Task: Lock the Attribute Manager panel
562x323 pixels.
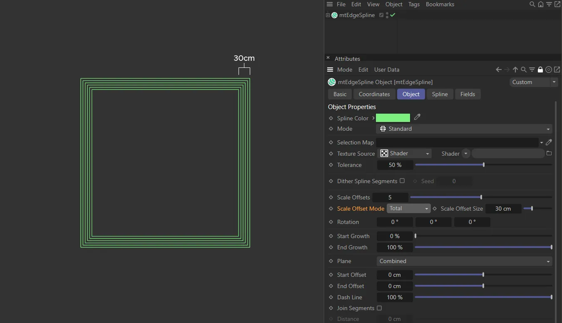Action: click(540, 70)
